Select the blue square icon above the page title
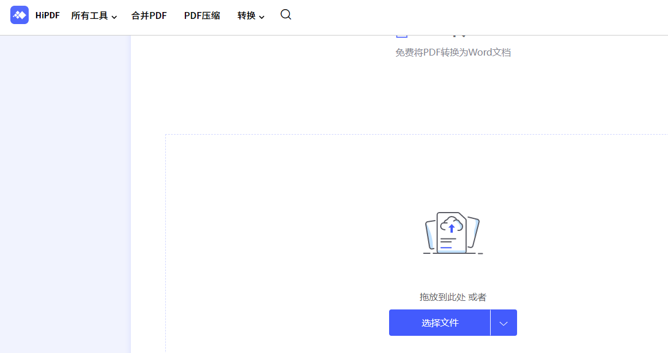This screenshot has width=668, height=353. (x=402, y=33)
